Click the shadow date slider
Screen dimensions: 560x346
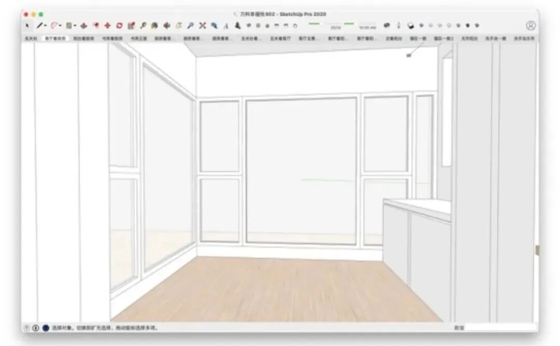(325, 24)
